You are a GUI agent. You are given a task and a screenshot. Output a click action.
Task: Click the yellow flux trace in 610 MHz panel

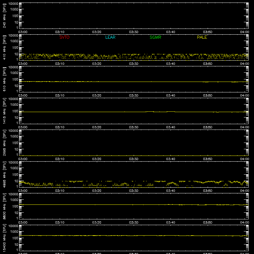tap(134, 82)
